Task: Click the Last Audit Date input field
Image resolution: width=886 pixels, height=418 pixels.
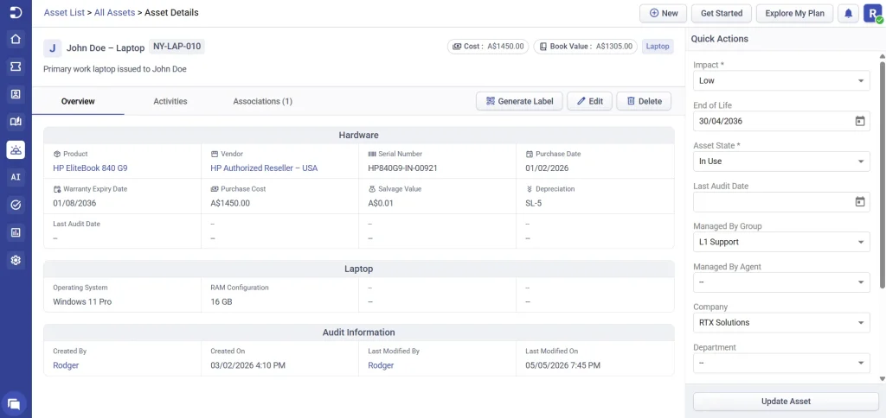Action: tap(781, 202)
